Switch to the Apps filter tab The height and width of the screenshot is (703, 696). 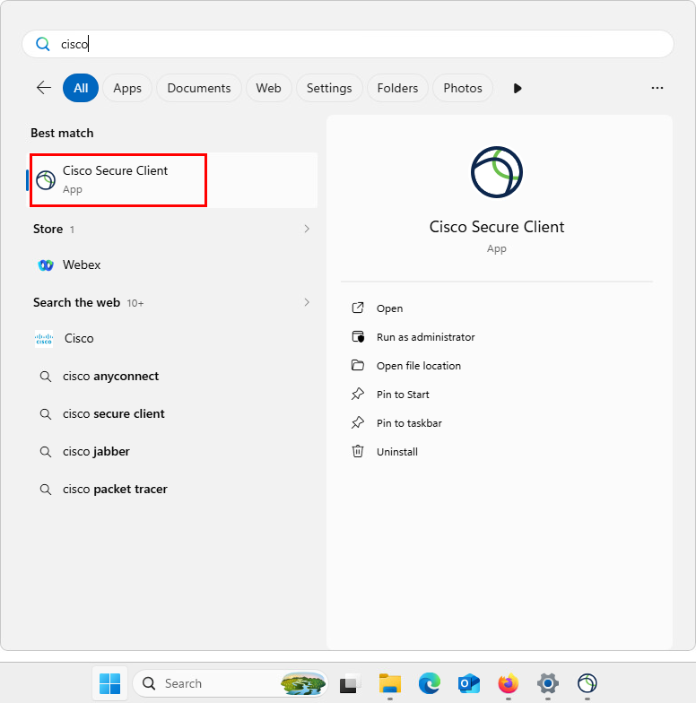[x=127, y=88]
